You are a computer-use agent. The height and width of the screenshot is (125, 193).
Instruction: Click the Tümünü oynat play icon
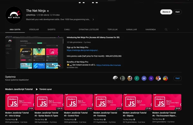(37, 89)
